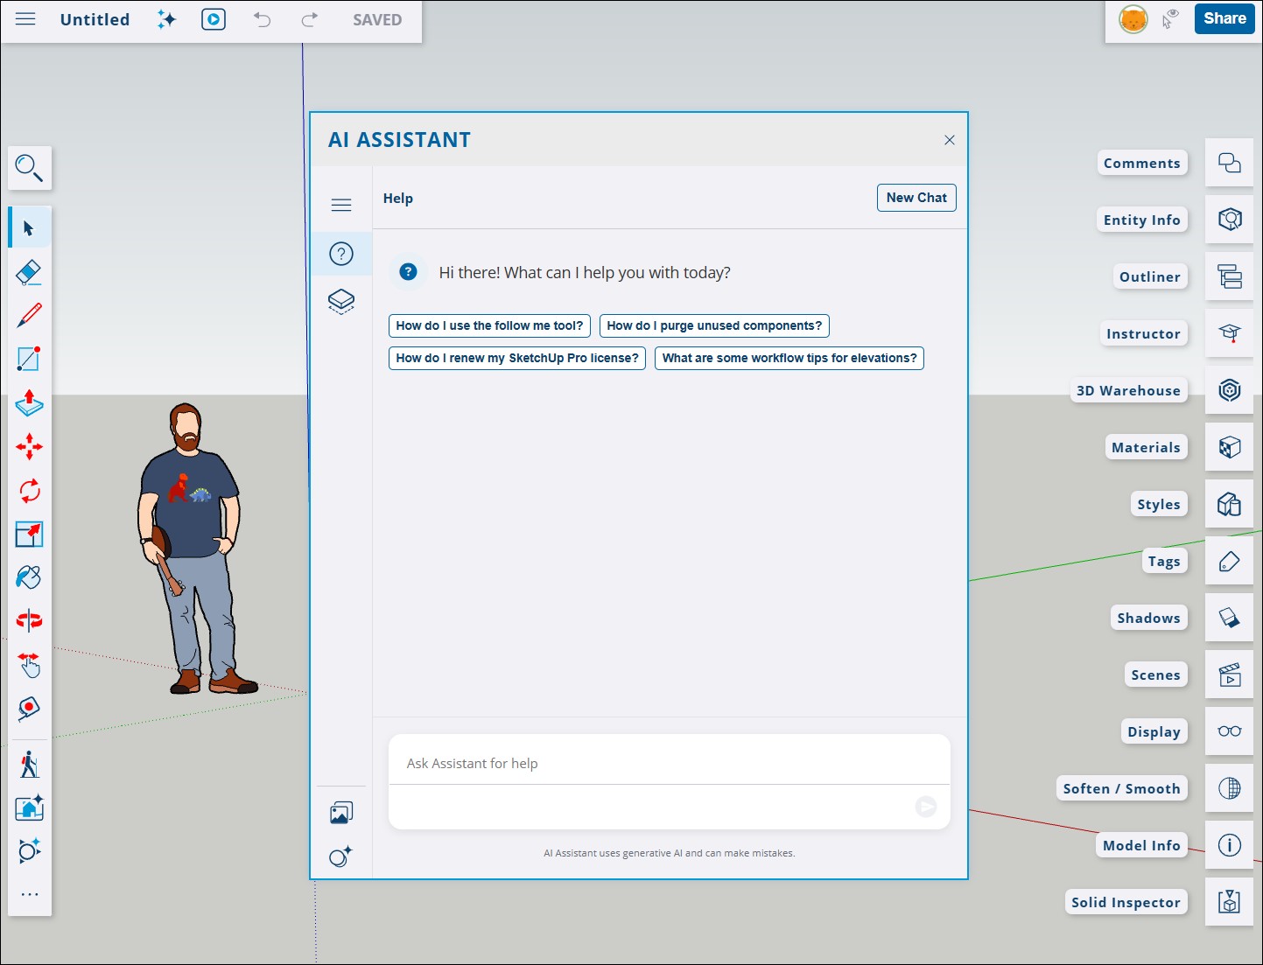Click the Share button
Viewport: 1263px width, 965px height.
point(1224,18)
